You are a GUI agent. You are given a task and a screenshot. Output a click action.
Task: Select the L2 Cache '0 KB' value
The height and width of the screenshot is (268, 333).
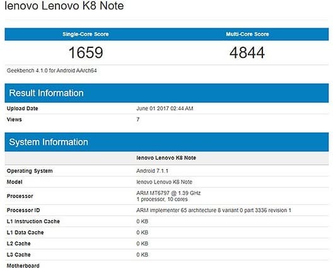click(143, 243)
